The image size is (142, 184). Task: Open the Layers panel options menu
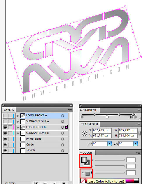[x=70, y=110]
